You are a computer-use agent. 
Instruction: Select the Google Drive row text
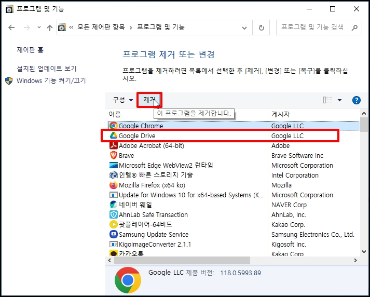[x=137, y=136]
